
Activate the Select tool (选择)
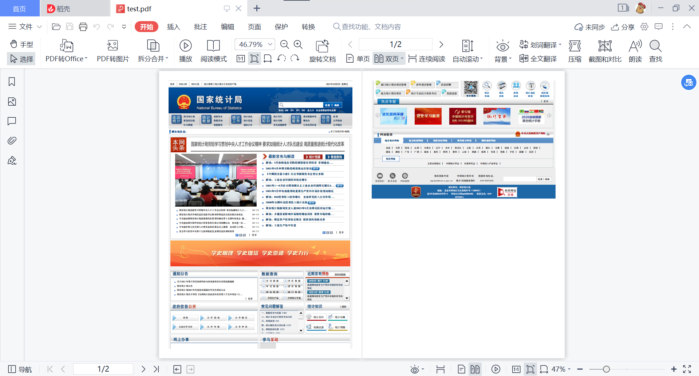coord(21,59)
